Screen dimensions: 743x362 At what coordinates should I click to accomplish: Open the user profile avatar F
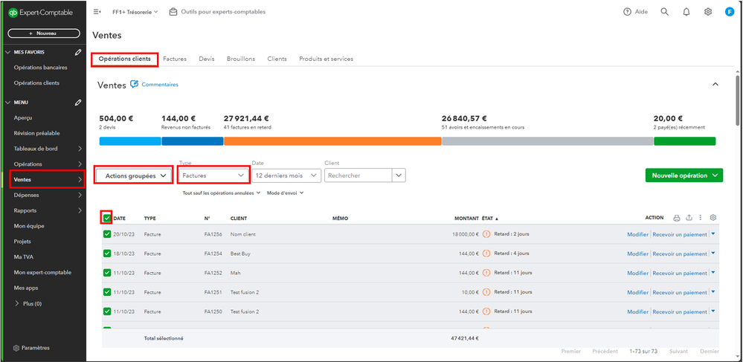pos(730,12)
